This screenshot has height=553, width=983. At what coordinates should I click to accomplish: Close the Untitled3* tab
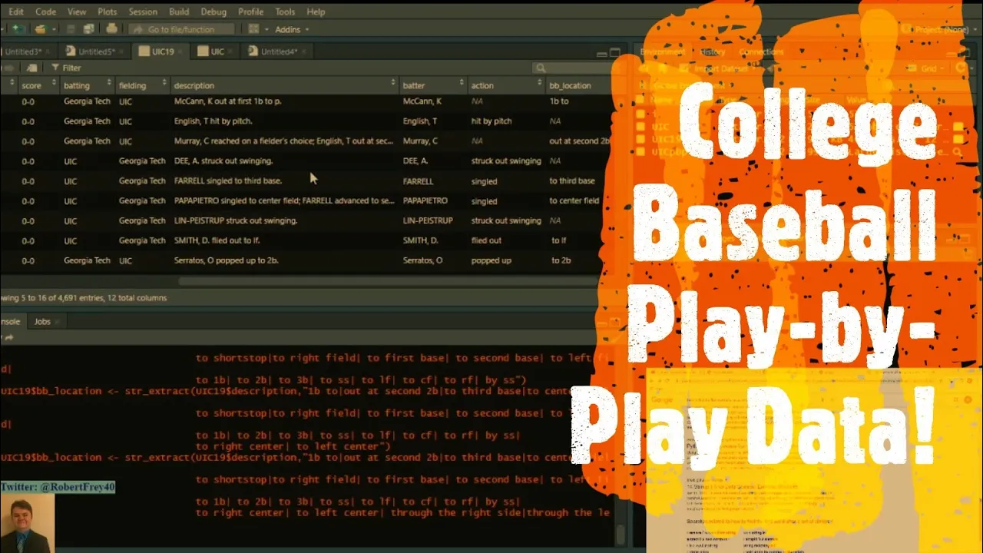(x=48, y=51)
